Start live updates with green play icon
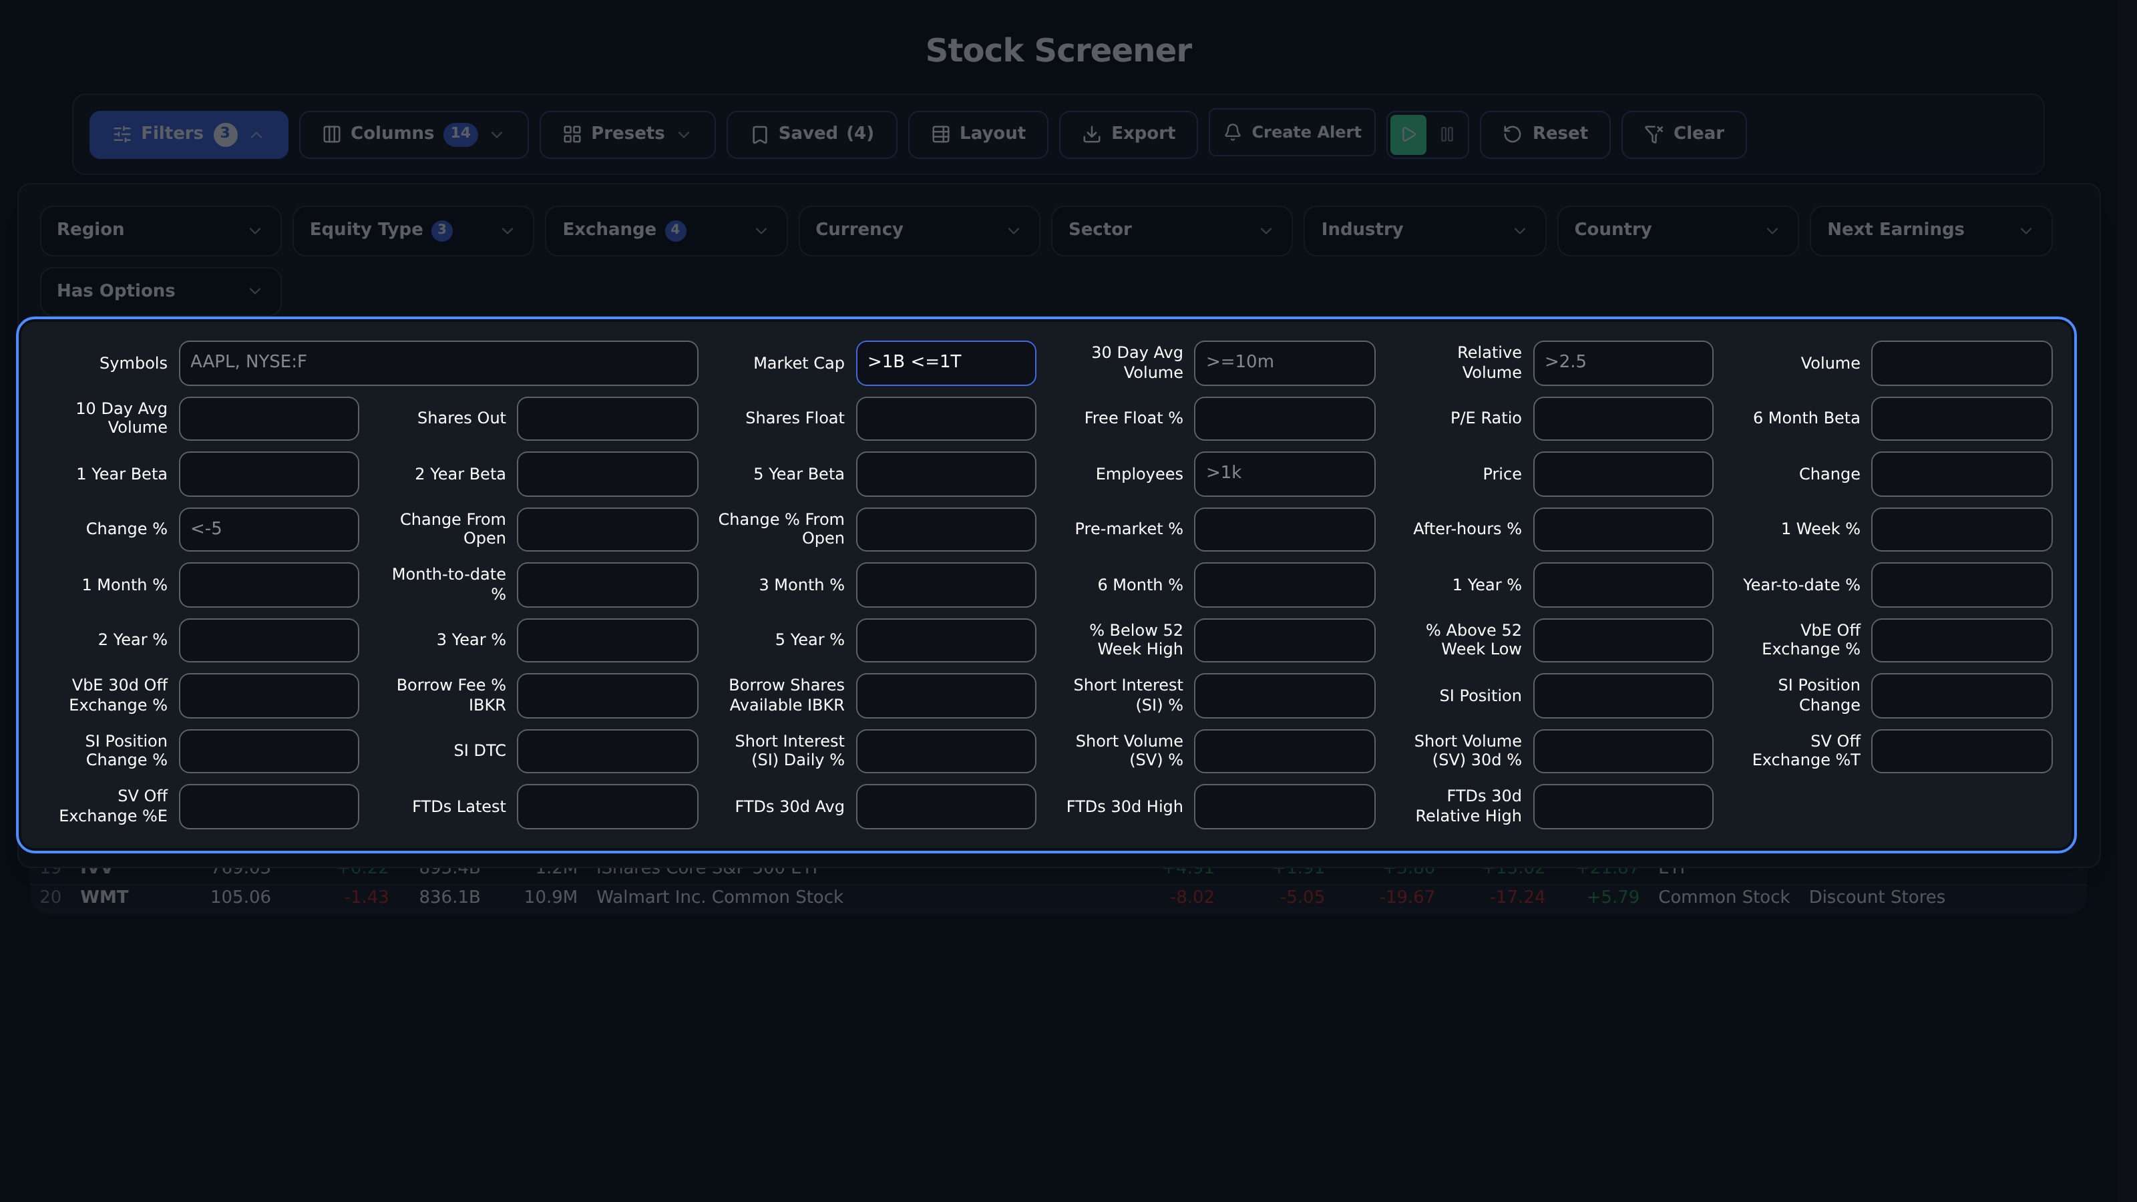The image size is (2137, 1202). coord(1408,134)
